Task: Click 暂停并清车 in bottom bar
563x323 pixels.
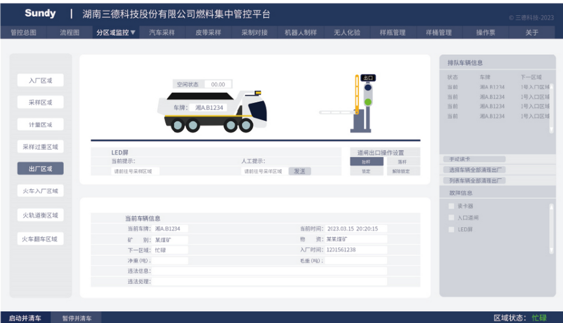Action: [77, 318]
